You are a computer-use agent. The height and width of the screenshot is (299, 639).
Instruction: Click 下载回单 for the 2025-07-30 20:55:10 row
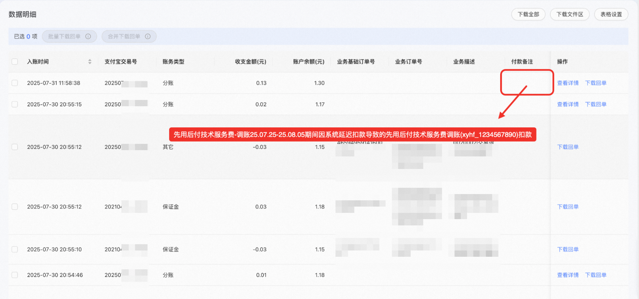coord(568,249)
